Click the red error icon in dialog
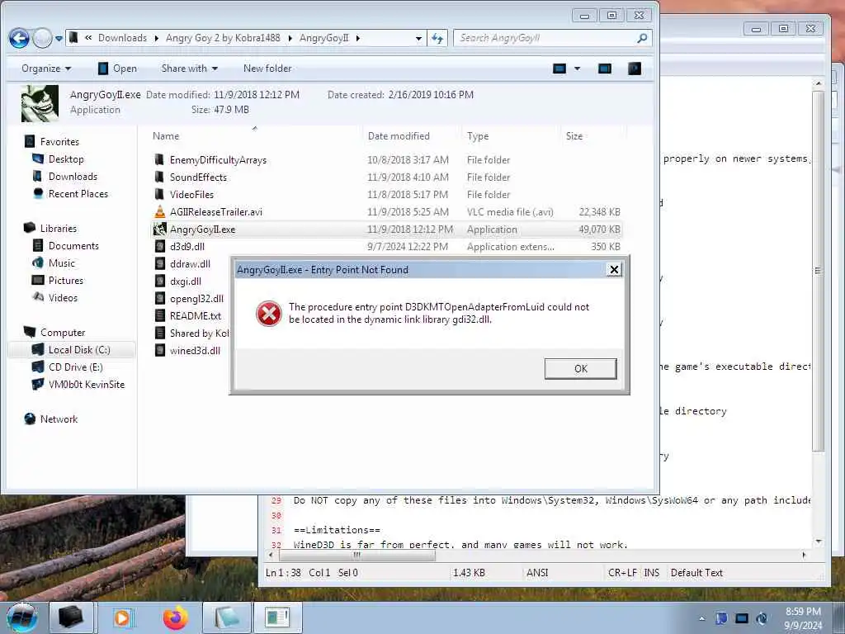Screen dimensions: 845x634 coord(268,313)
